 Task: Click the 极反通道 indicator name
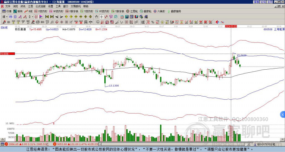[x=20, y=29]
